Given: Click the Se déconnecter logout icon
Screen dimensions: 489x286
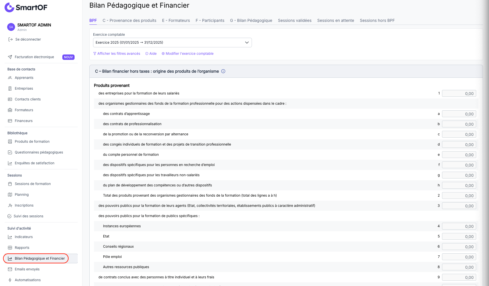Looking at the screenshot, I should 10,39.
